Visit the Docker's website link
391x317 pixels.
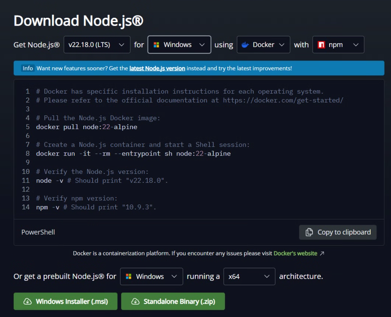[295, 253]
